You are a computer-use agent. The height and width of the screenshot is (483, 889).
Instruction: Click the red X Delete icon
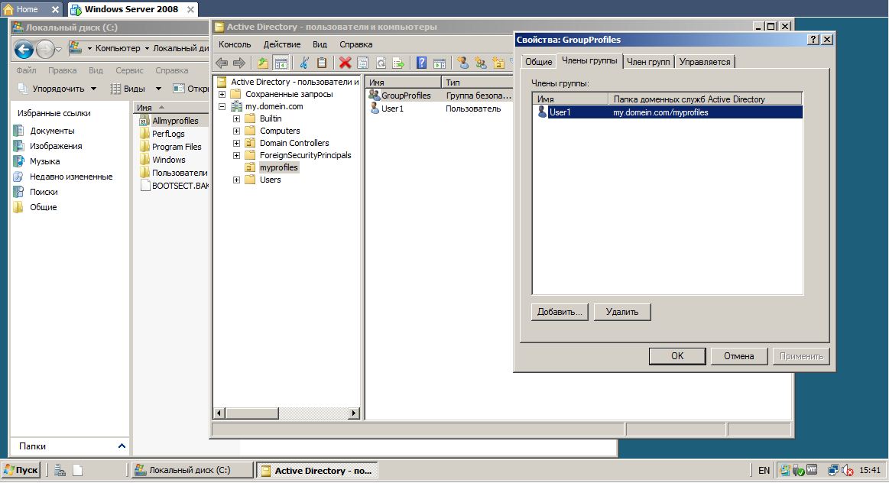(x=346, y=63)
